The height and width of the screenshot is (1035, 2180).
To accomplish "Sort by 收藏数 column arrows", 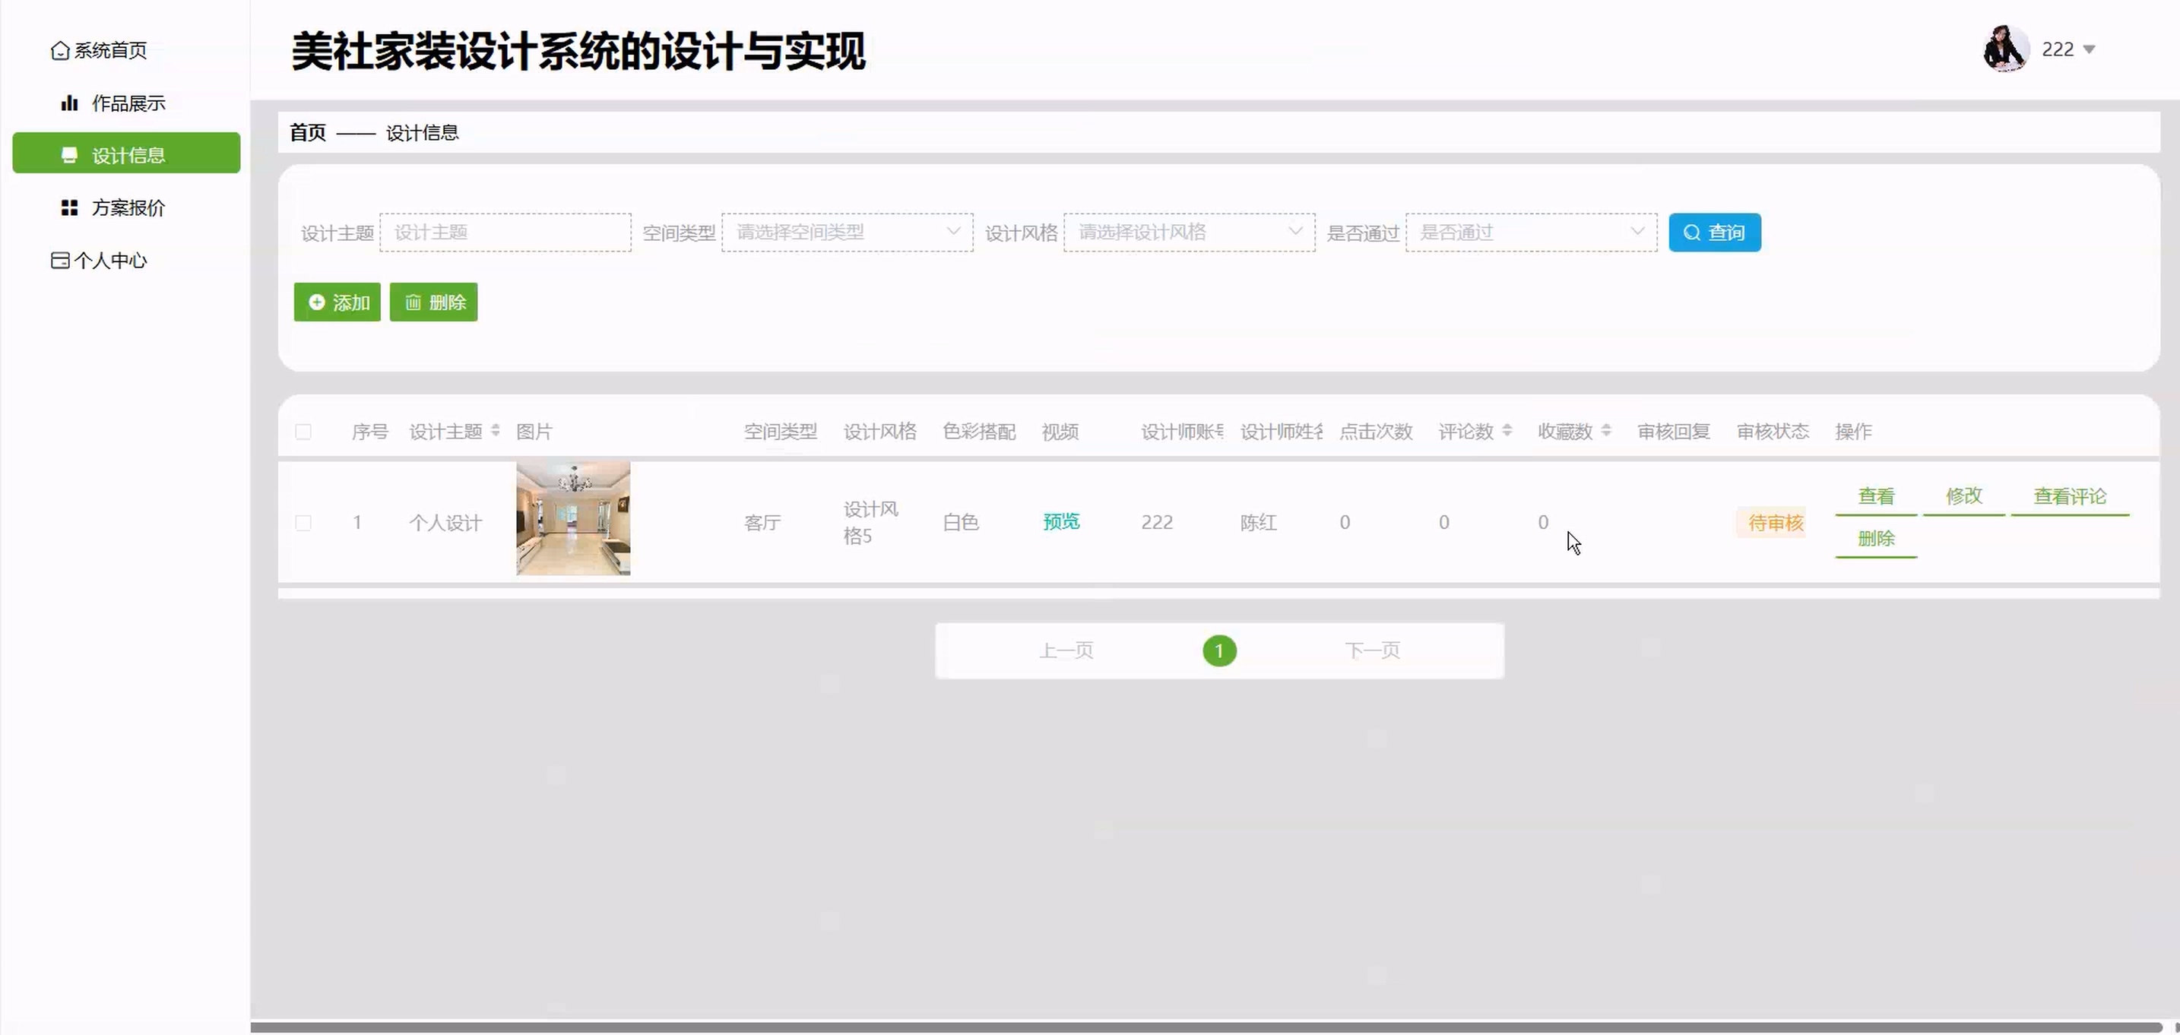I will pos(1606,431).
